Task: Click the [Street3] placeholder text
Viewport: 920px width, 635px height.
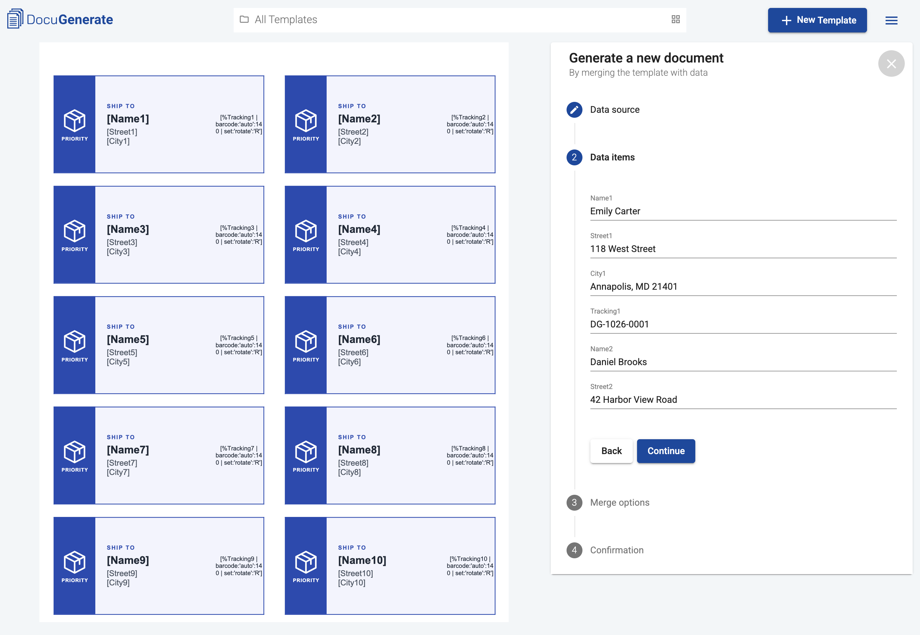Action: tap(122, 242)
